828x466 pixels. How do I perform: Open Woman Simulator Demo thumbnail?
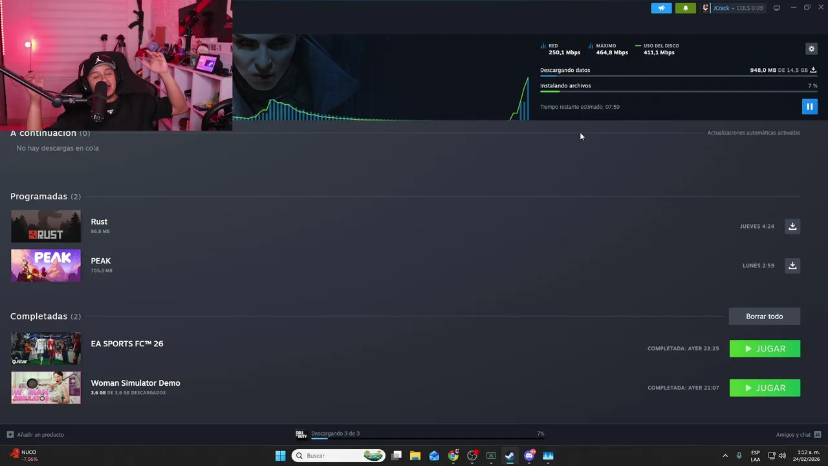pyautogui.click(x=46, y=388)
